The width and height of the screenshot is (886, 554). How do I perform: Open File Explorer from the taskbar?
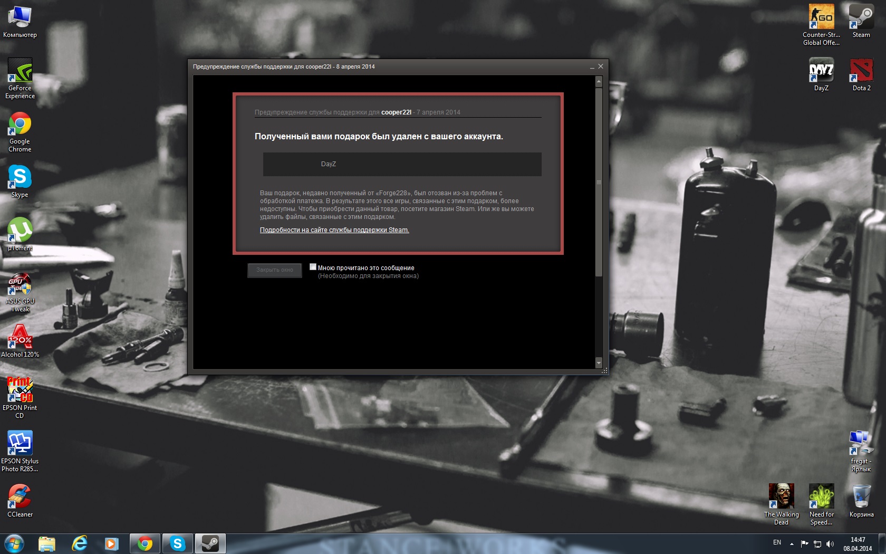(47, 543)
